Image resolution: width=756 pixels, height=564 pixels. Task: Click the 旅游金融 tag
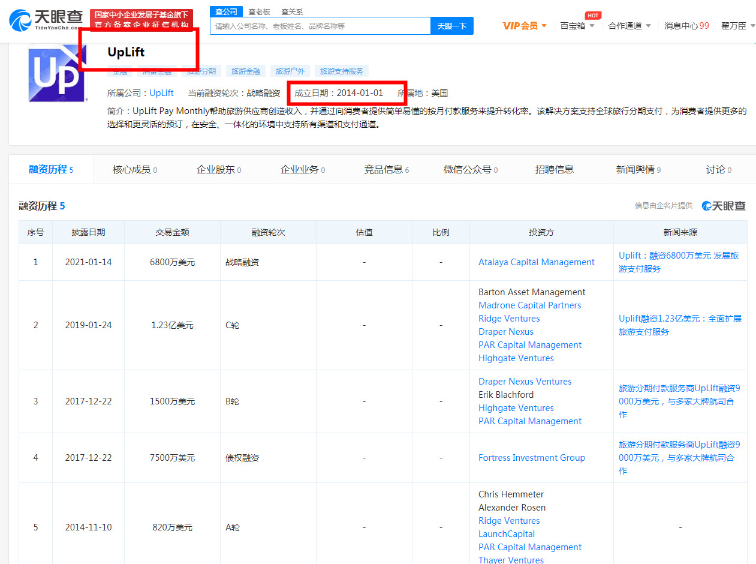246,71
